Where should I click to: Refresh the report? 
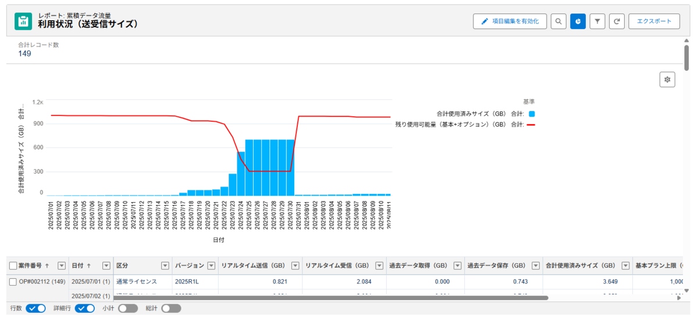617,21
